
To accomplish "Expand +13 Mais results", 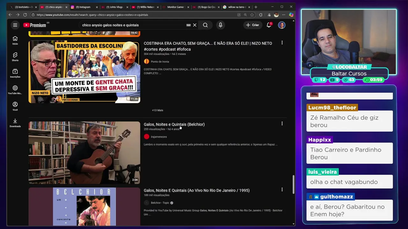I will (157, 110).
